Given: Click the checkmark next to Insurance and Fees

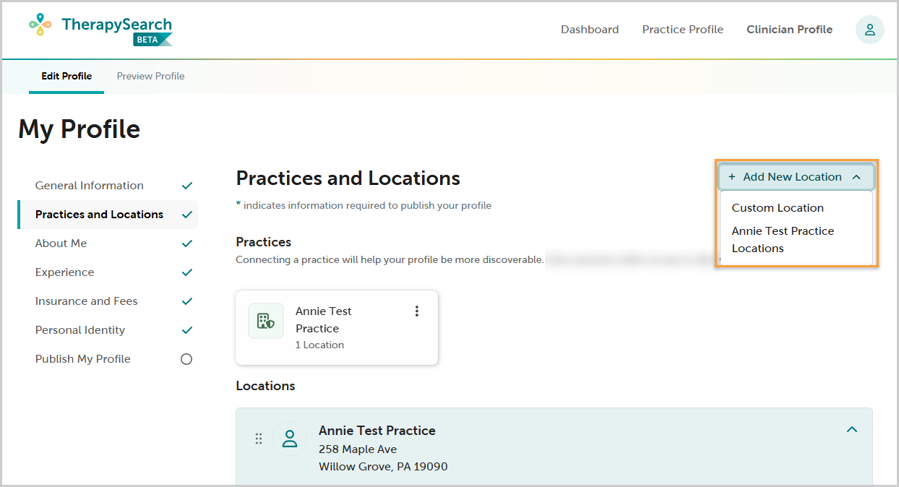Looking at the screenshot, I should [187, 301].
